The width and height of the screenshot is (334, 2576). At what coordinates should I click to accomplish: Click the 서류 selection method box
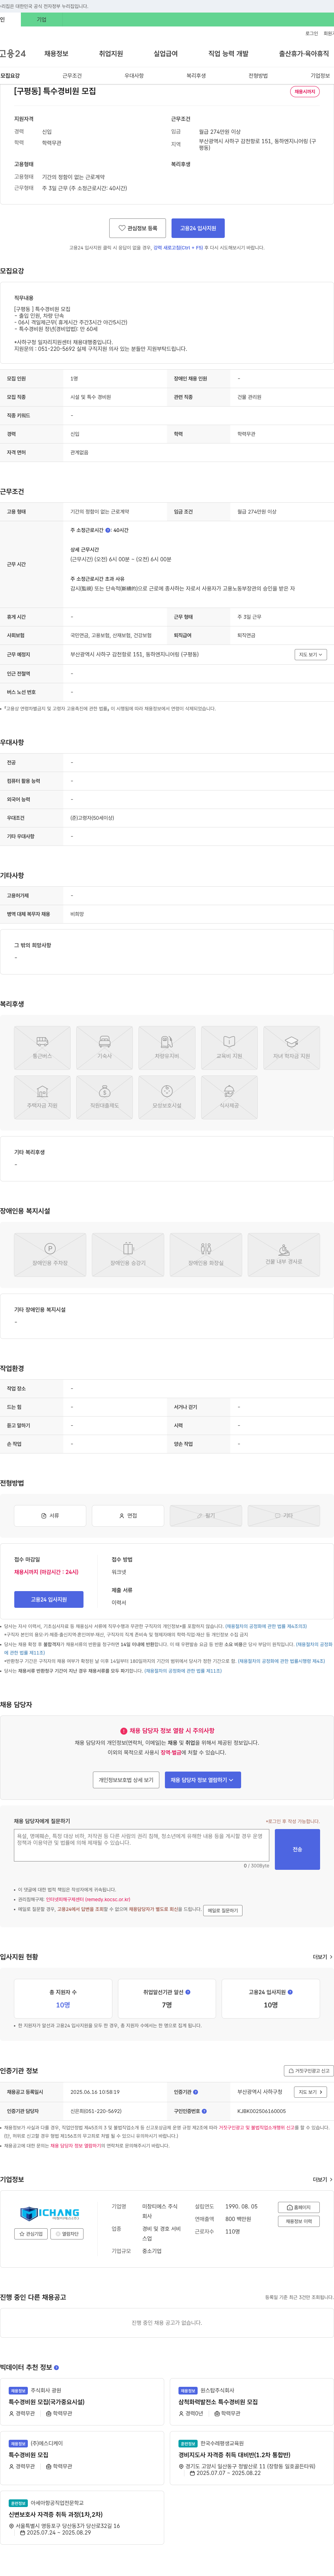(50, 1515)
